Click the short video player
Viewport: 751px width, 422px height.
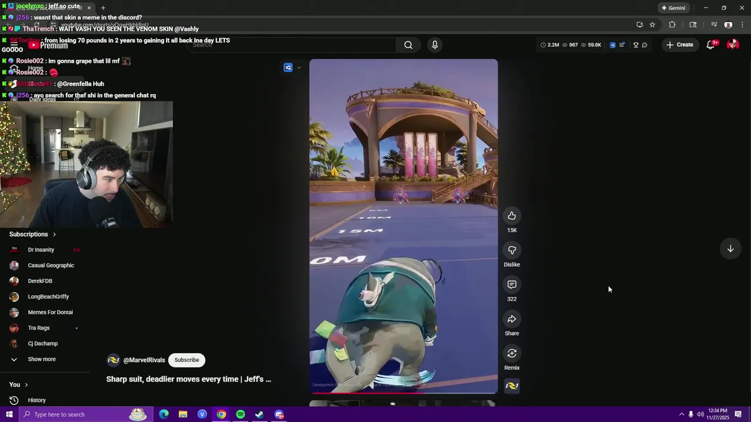(x=404, y=226)
